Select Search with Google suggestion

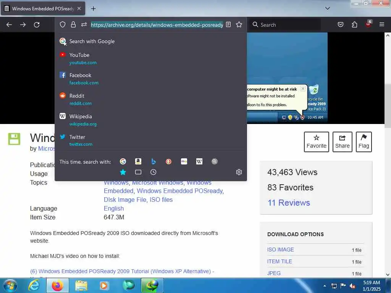(151, 41)
